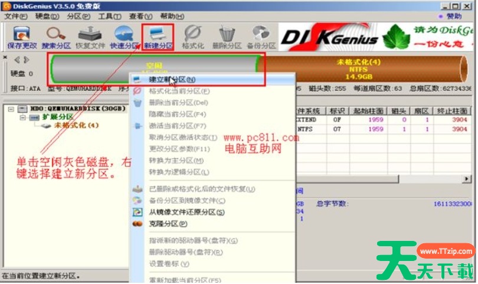The height and width of the screenshot is (284, 478).
Task: Select 未格式化(4) in the disk tree
Action: click(x=76, y=125)
